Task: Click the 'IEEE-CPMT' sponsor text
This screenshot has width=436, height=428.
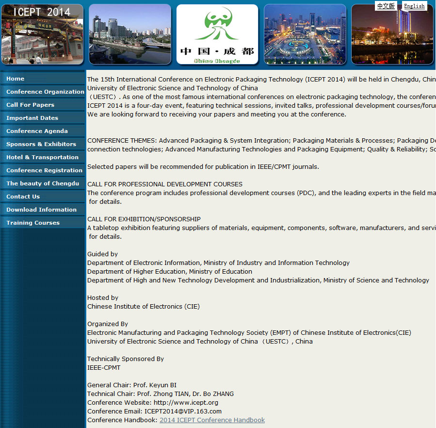Action: [104, 368]
